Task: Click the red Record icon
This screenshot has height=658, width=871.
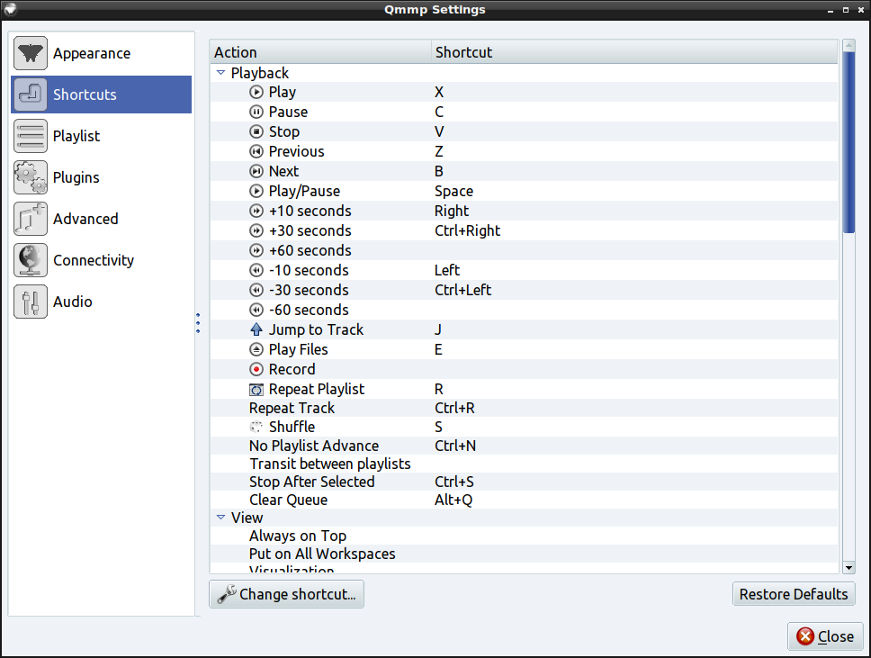Action: point(256,370)
